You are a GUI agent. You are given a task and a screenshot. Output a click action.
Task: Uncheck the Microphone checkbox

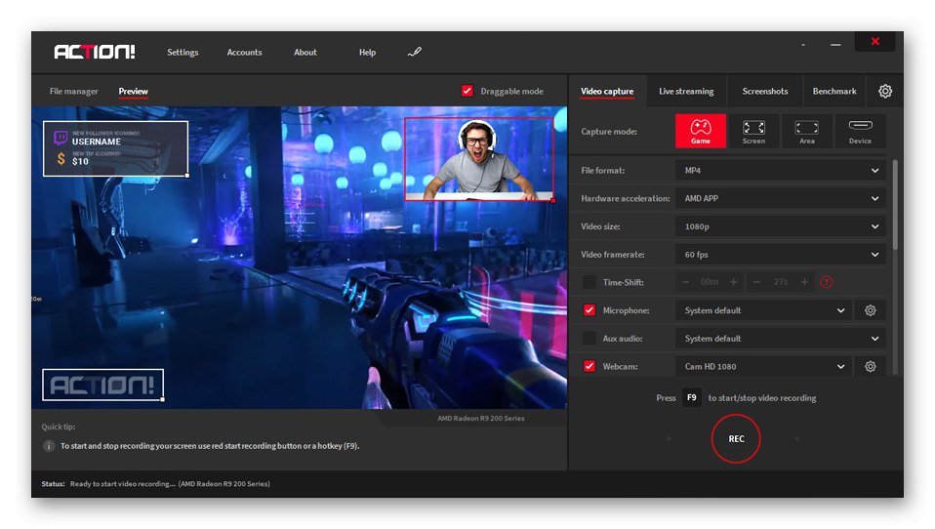(589, 310)
